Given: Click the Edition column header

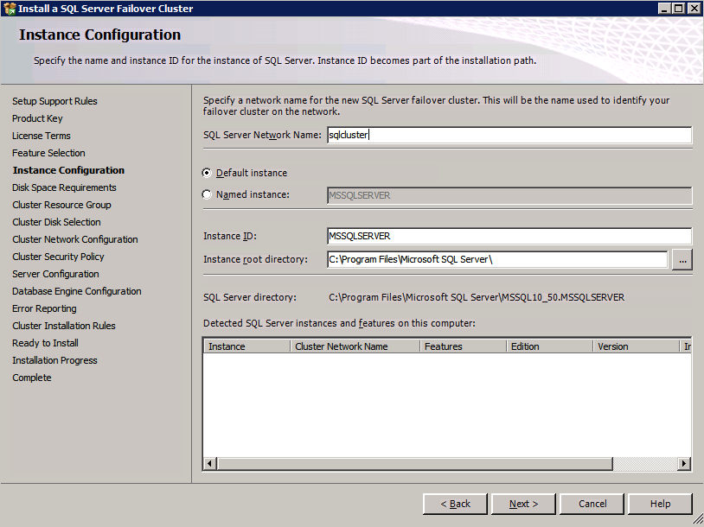Looking at the screenshot, I should [x=550, y=346].
